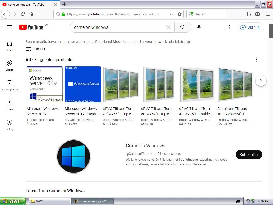Image resolution: width=273 pixels, height=205 pixels.
Task: Close the 'come on windows - YouTube' tab
Action: 55,5
